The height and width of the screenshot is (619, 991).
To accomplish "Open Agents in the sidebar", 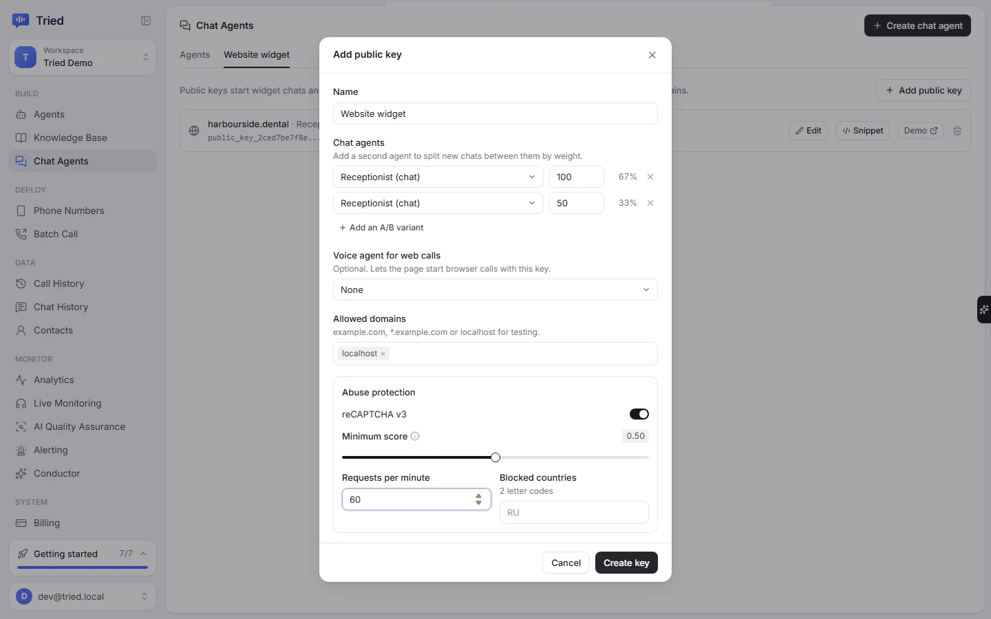I will [x=83, y=114].
